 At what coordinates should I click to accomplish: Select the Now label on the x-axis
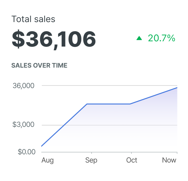point(169,160)
